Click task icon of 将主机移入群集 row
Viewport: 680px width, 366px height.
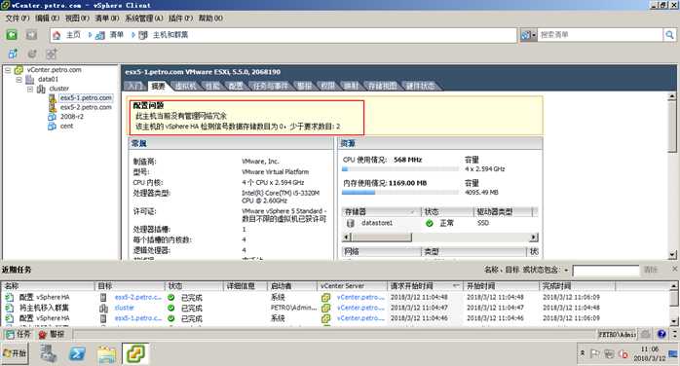(x=9, y=308)
